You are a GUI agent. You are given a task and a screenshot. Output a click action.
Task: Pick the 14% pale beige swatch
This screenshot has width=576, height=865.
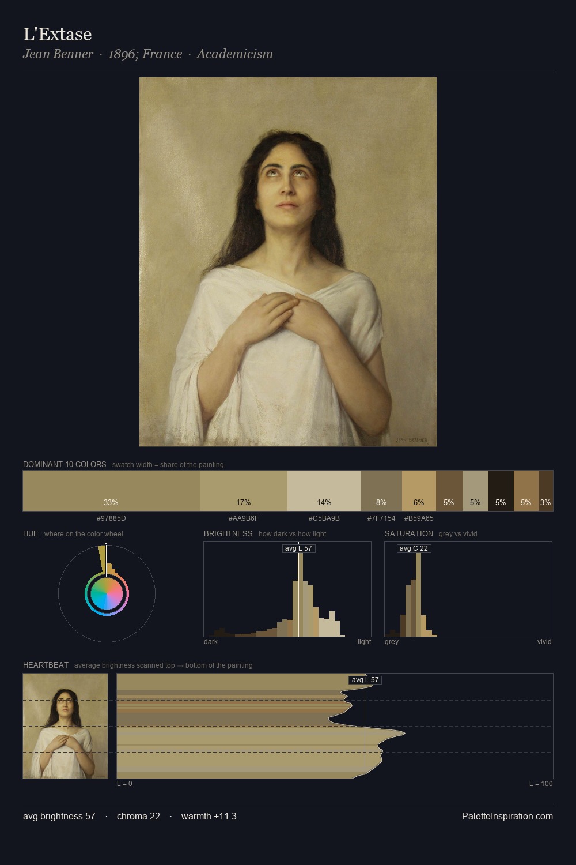(x=324, y=491)
